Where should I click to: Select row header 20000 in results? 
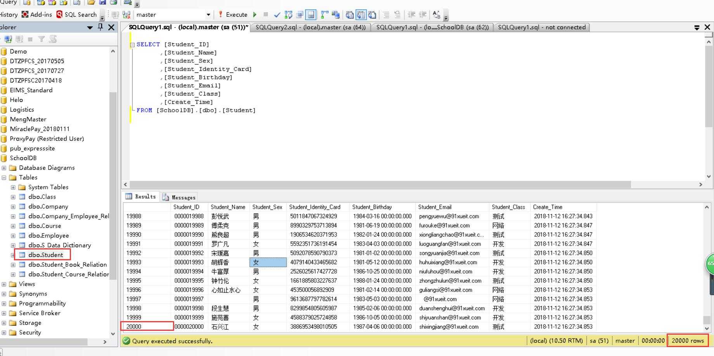(x=147, y=327)
